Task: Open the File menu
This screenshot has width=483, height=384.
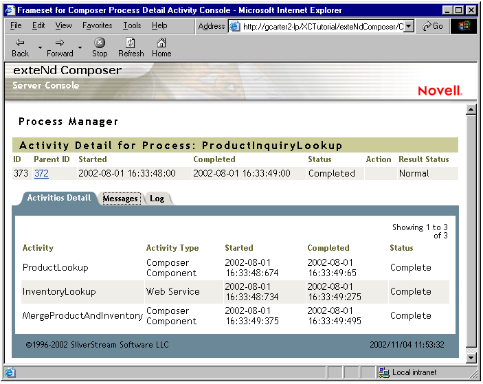Action: tap(16, 25)
